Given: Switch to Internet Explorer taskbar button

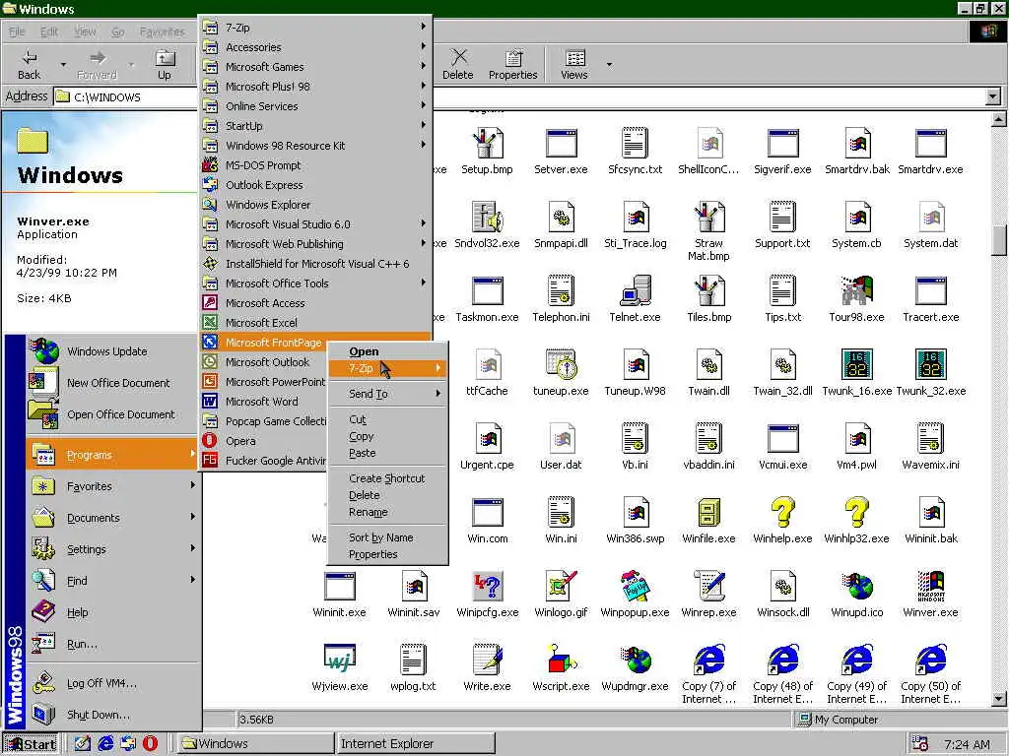Looking at the screenshot, I should pyautogui.click(x=416, y=744).
